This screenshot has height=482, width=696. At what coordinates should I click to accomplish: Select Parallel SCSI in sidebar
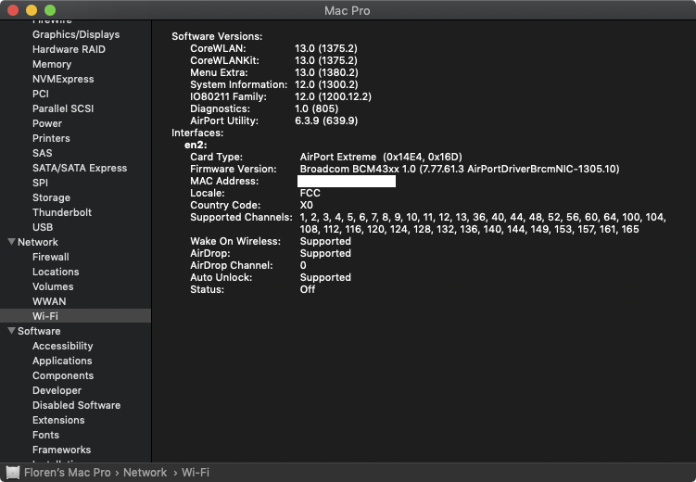63,108
